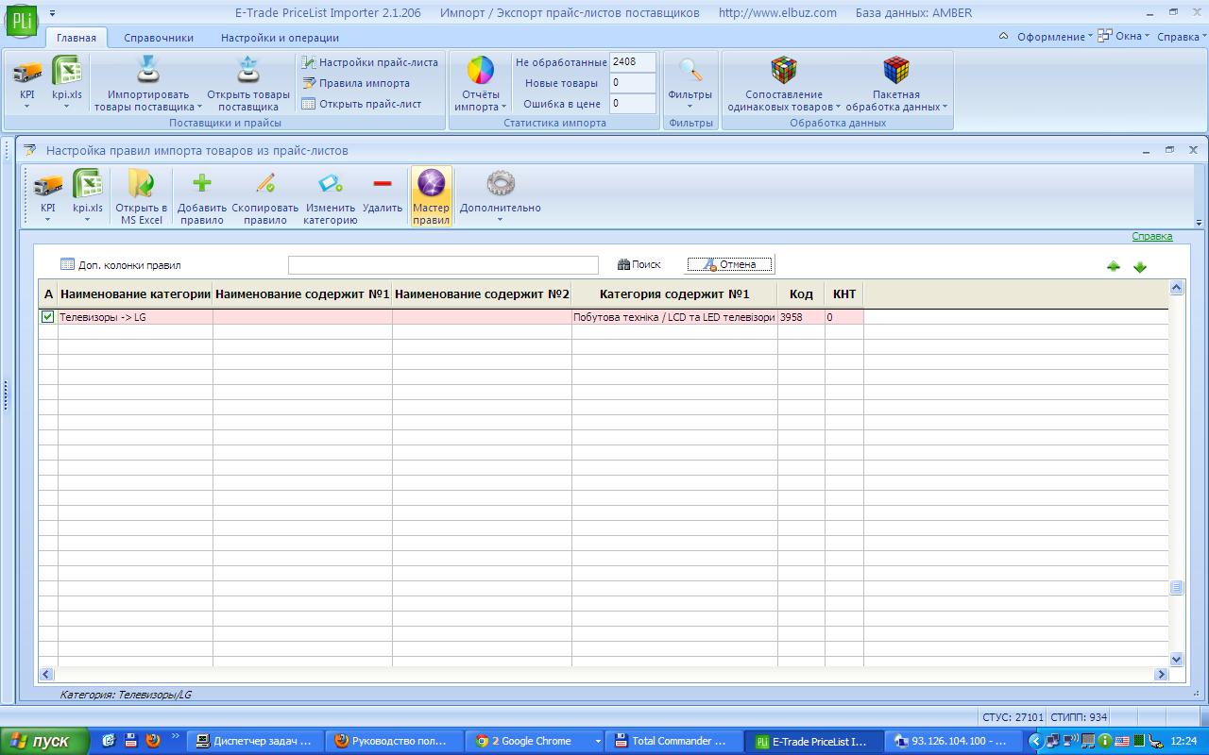This screenshot has height=755, width=1209.
Task: Expand Импортировать товары поставщика dropdown
Action: pos(148,83)
